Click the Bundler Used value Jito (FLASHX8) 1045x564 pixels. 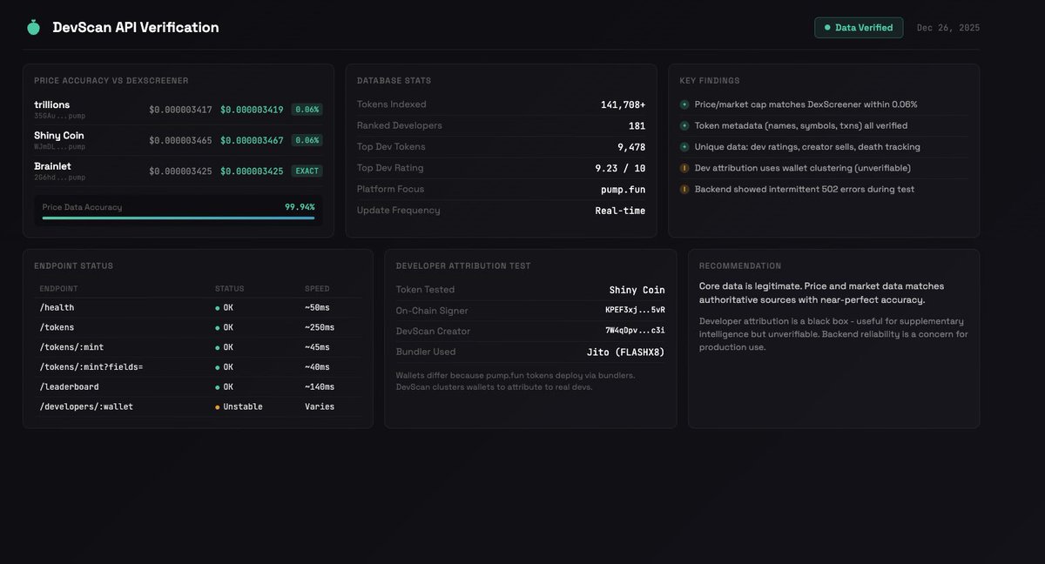[x=626, y=352]
